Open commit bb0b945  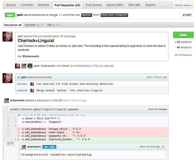tap(22, 90)
